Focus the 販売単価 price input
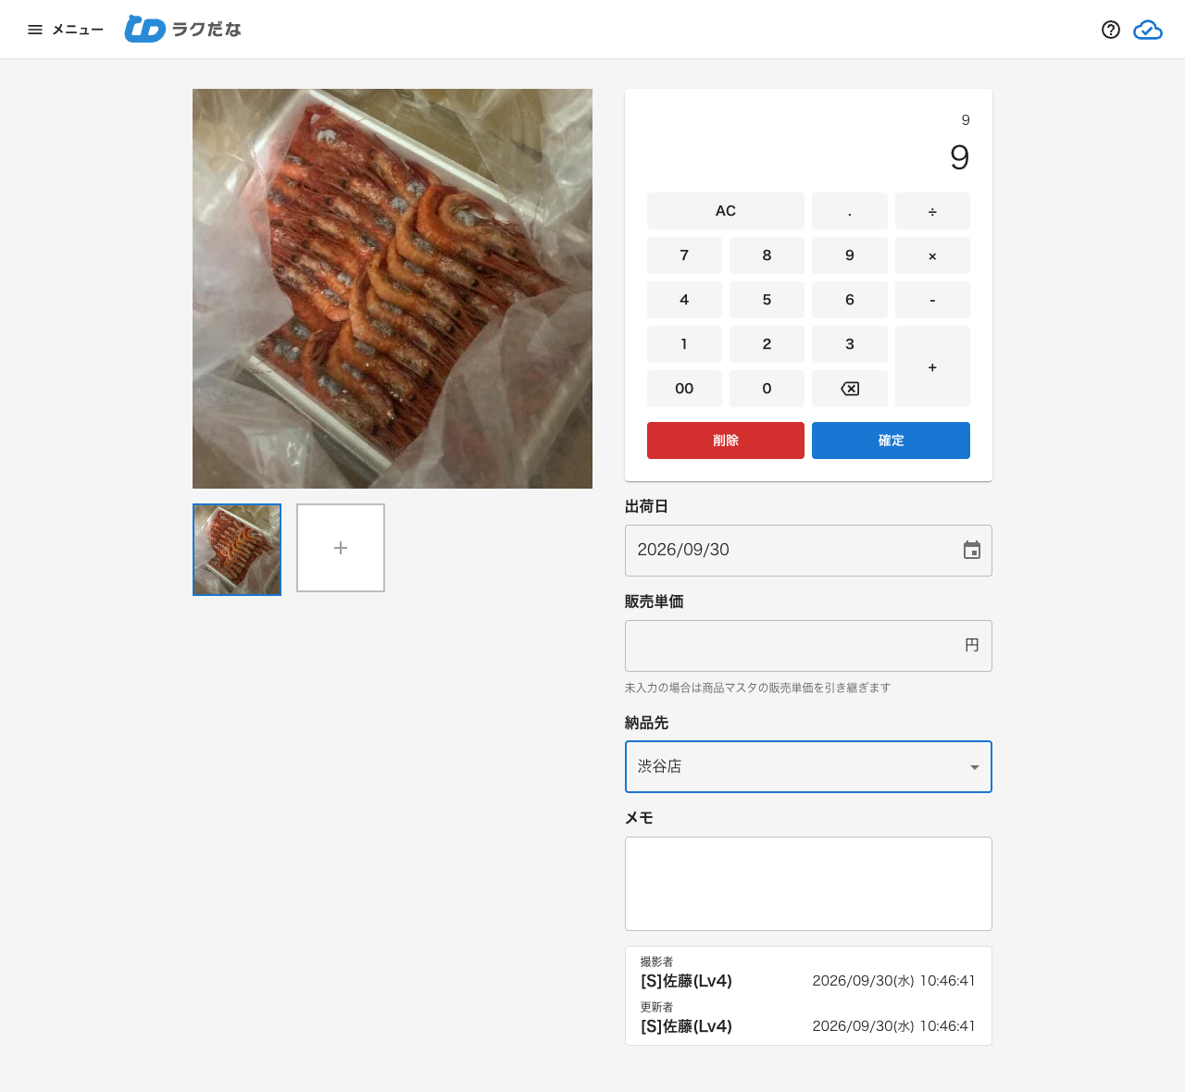This screenshot has width=1185, height=1092. click(x=808, y=646)
